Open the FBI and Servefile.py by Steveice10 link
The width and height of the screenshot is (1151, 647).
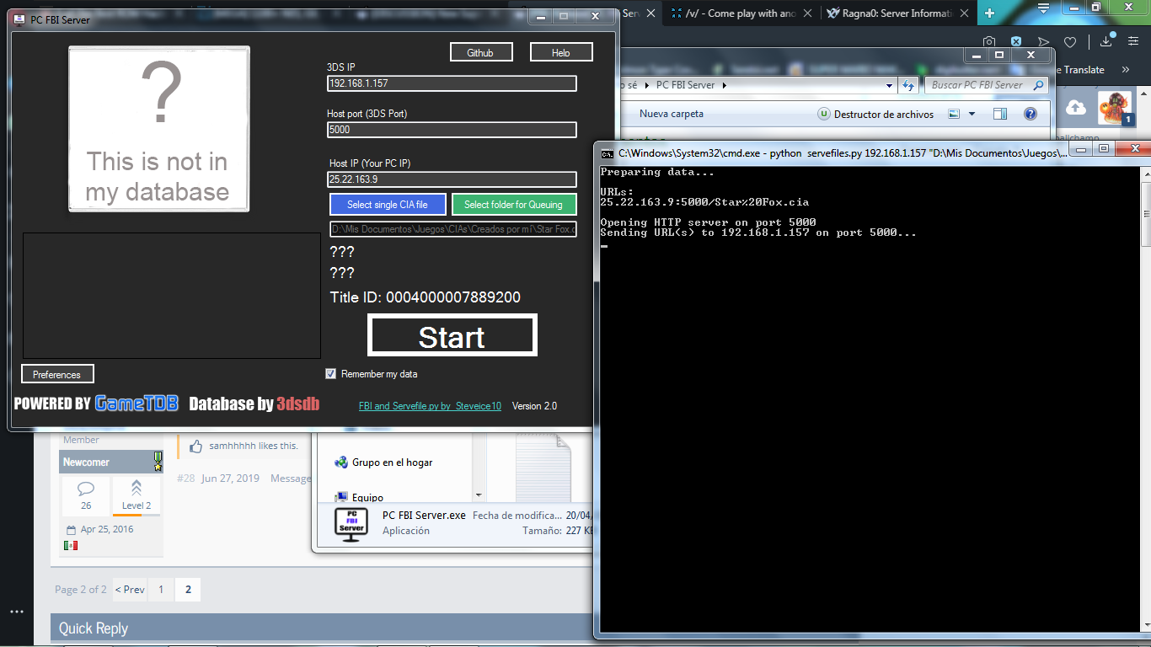point(430,406)
